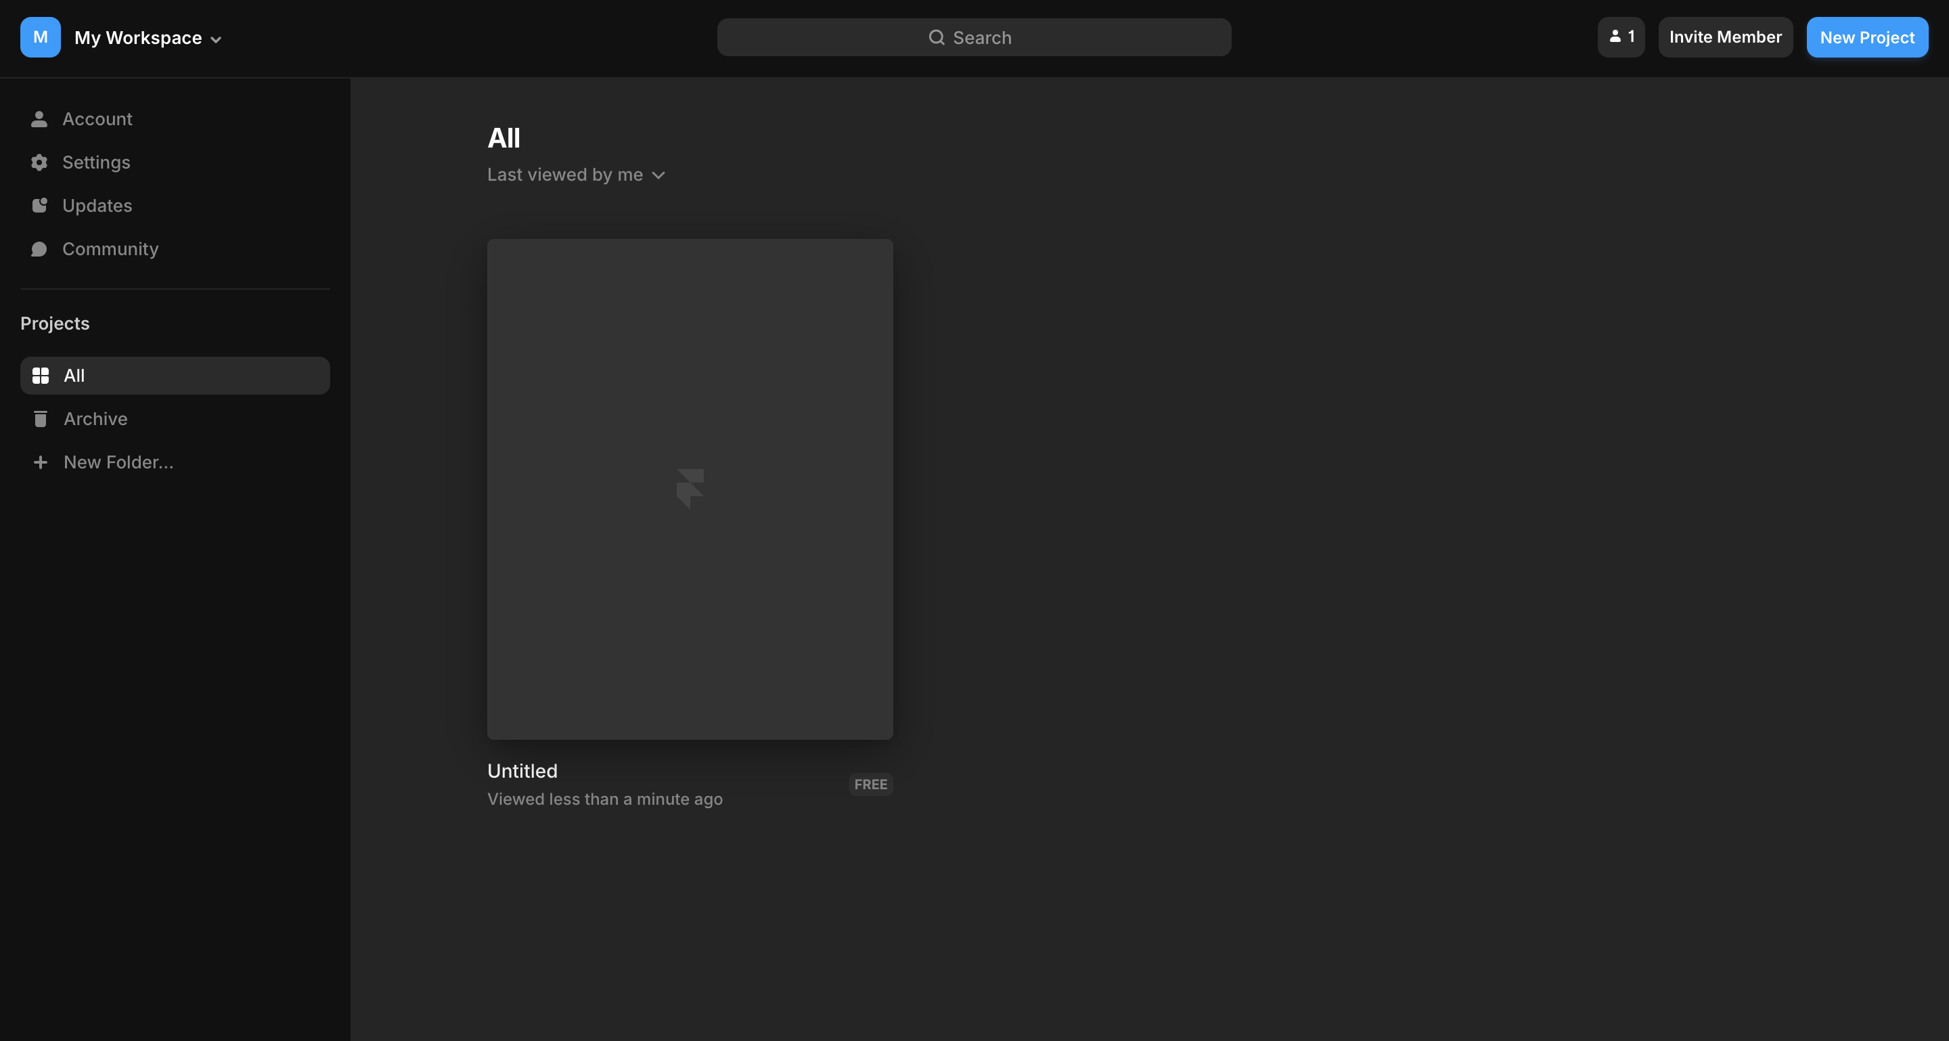1949x1041 pixels.
Task: Click the Viewed less than a minute ago text
Action: pyautogui.click(x=604, y=799)
